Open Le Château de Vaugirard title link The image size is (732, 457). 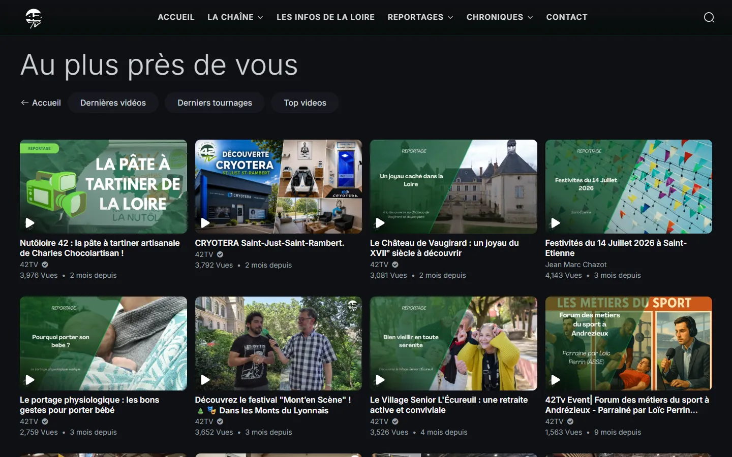444,248
